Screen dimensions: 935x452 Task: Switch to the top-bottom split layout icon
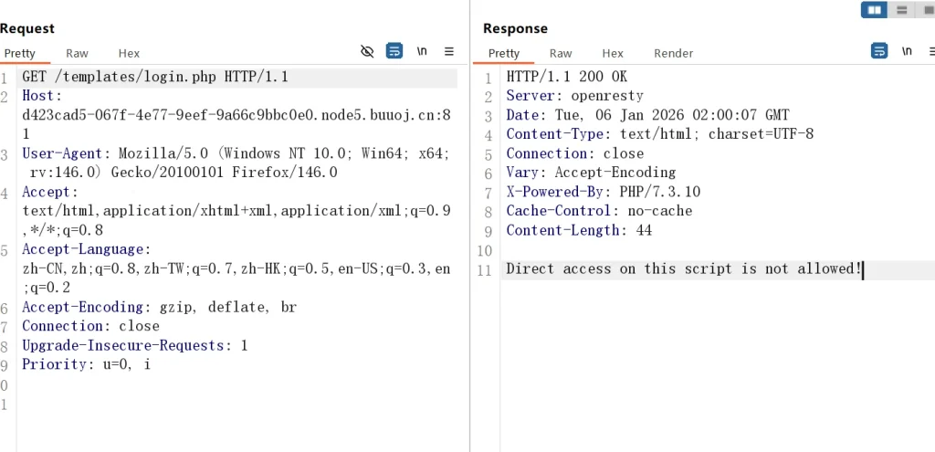coord(902,10)
